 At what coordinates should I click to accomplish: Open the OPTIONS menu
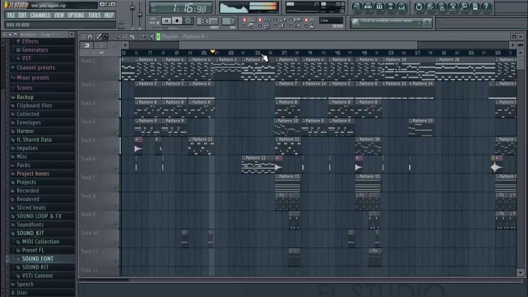click(76, 15)
